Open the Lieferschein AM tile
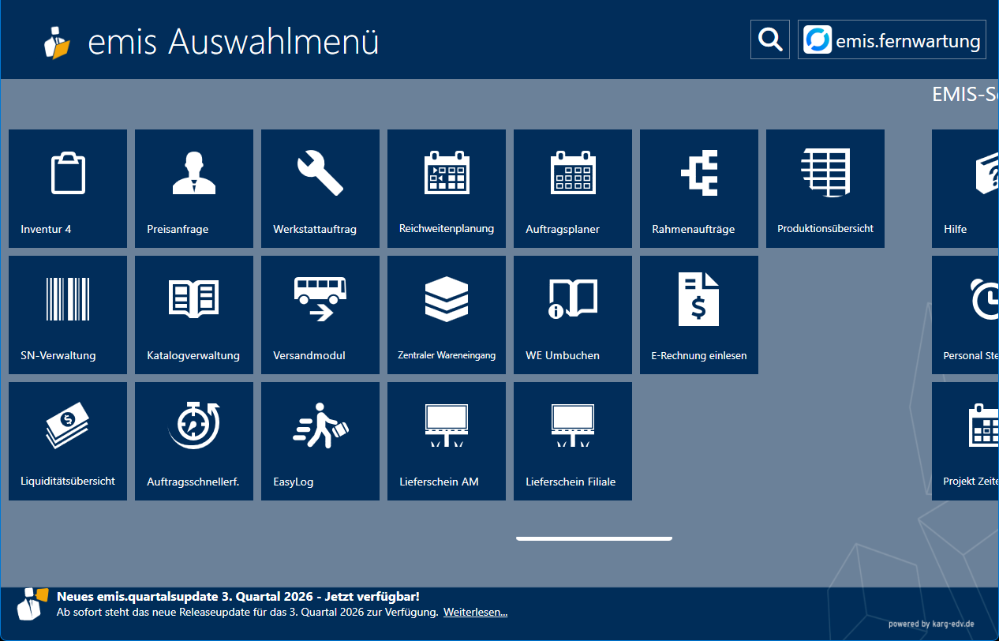This screenshot has width=999, height=641. [447, 441]
